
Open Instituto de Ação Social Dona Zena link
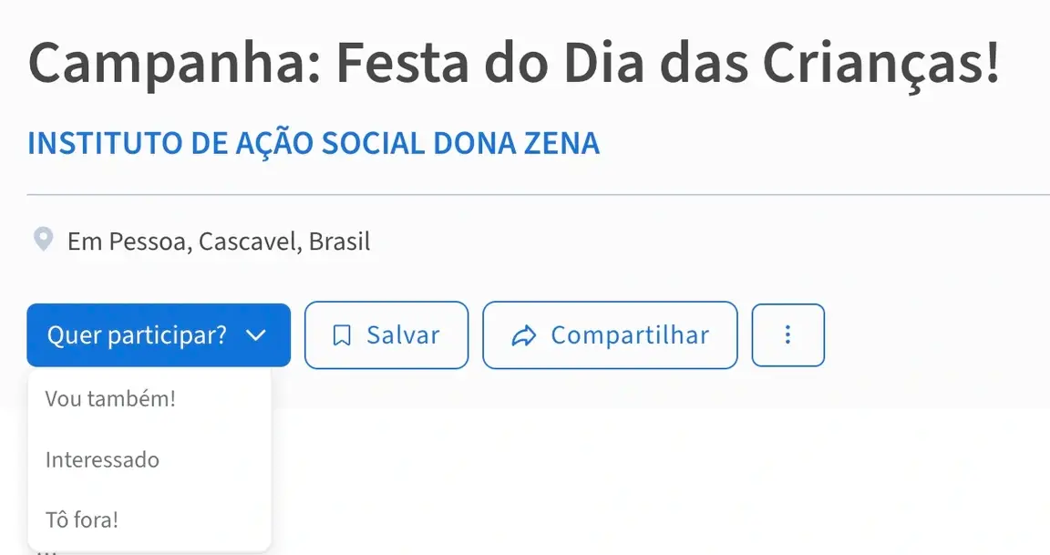click(314, 144)
